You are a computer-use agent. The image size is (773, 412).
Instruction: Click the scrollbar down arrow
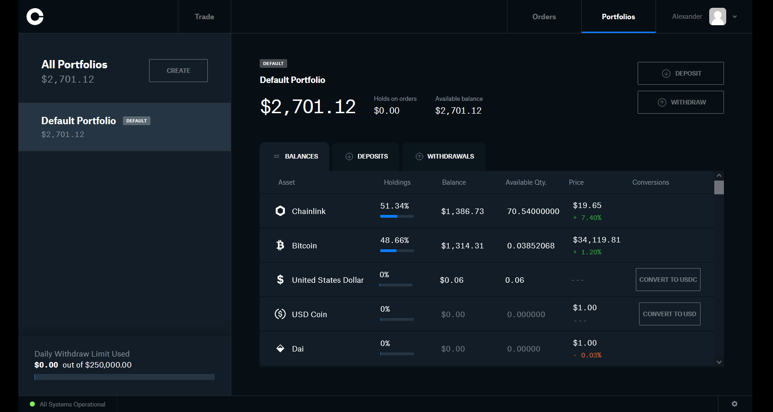point(719,362)
